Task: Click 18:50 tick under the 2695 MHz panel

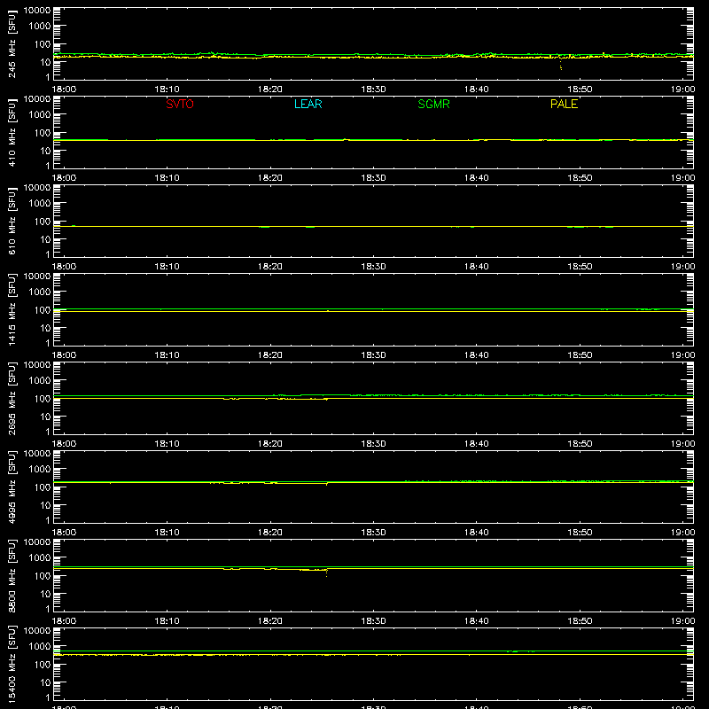Action: [x=580, y=444]
